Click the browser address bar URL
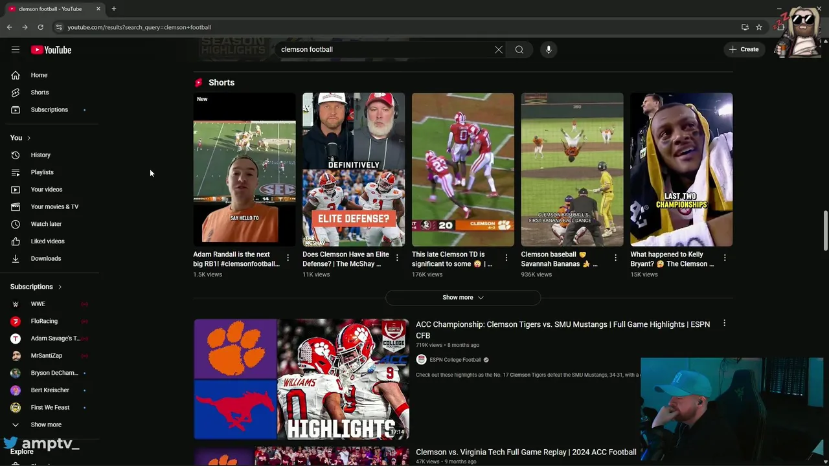The height and width of the screenshot is (466, 829). pyautogui.click(x=139, y=27)
